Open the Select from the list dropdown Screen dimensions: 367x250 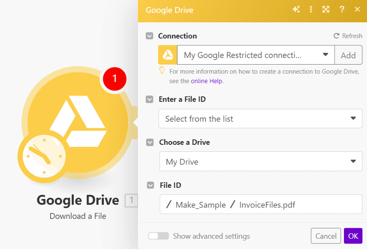tap(260, 119)
